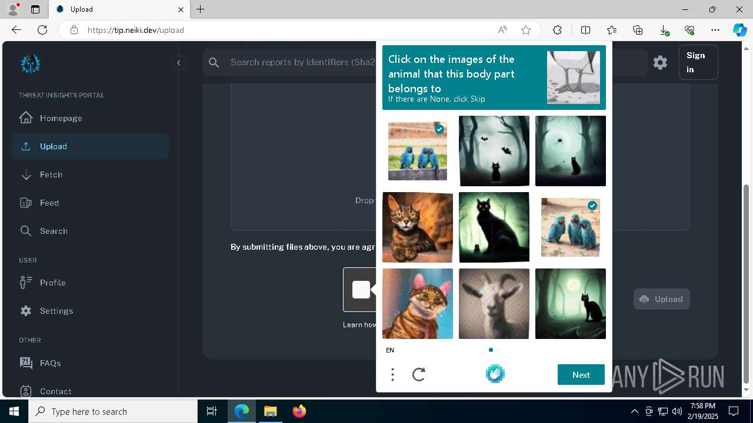Open the Contact page
Screen dimensions: 753x423
pos(90,391)
